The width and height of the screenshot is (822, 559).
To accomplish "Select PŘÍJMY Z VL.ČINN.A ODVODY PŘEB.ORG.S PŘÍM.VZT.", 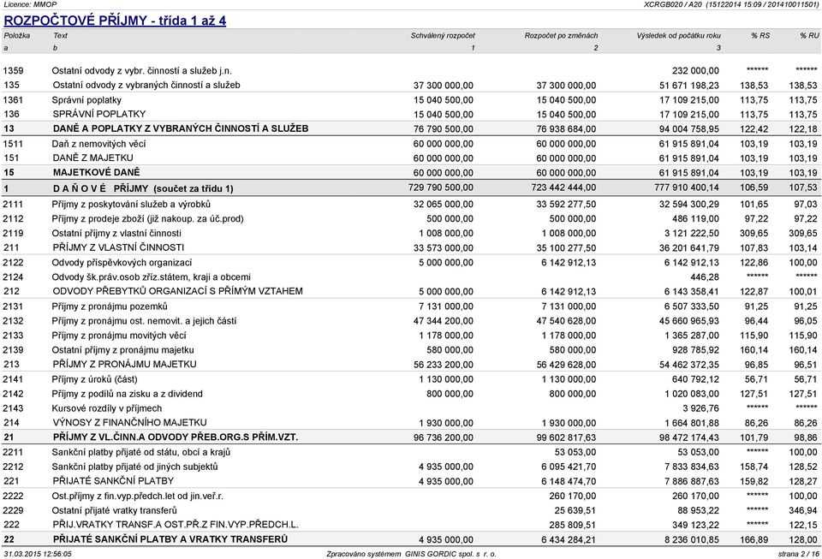I will pyautogui.click(x=175, y=437).
